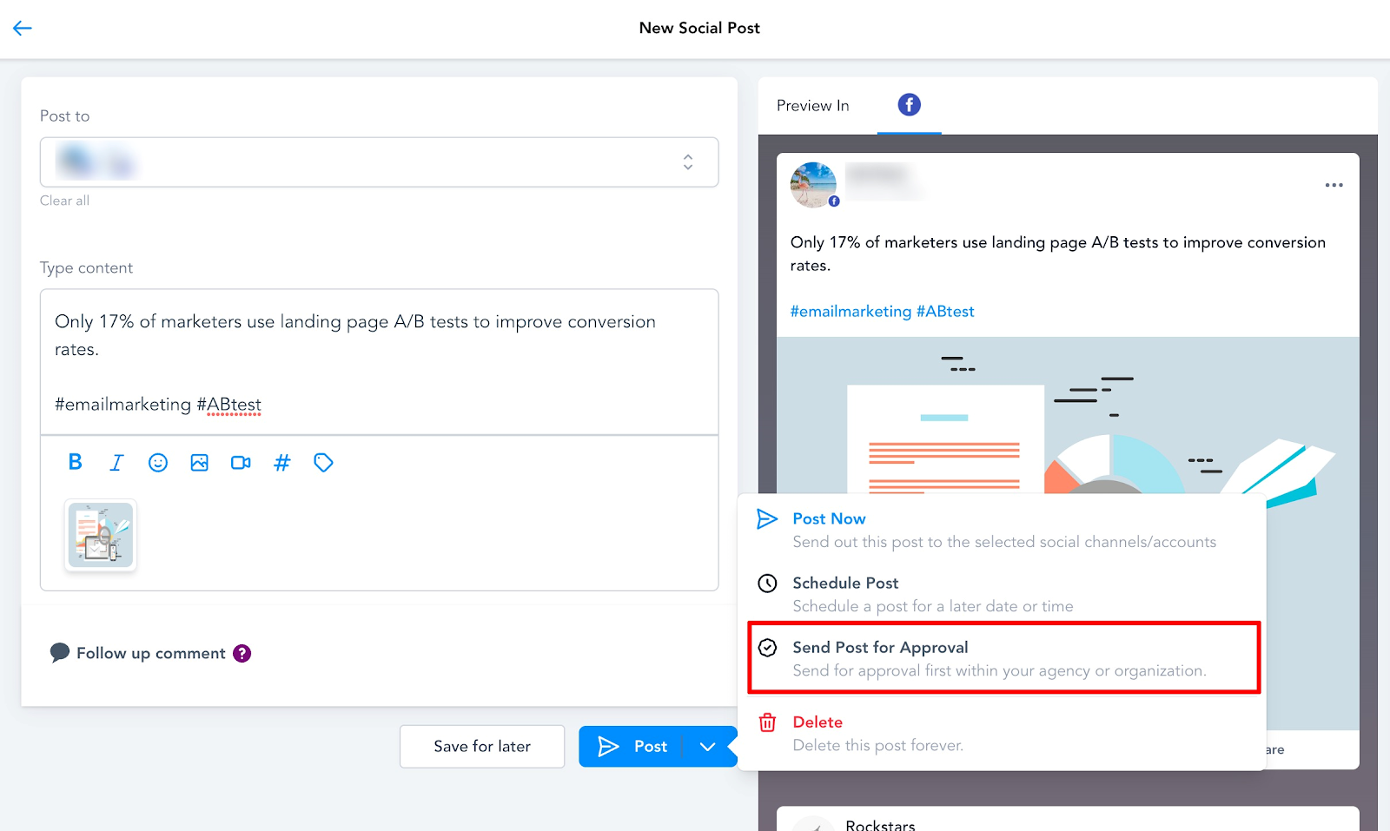The width and height of the screenshot is (1390, 831).
Task: Insert hashtag using # icon
Action: tap(282, 463)
